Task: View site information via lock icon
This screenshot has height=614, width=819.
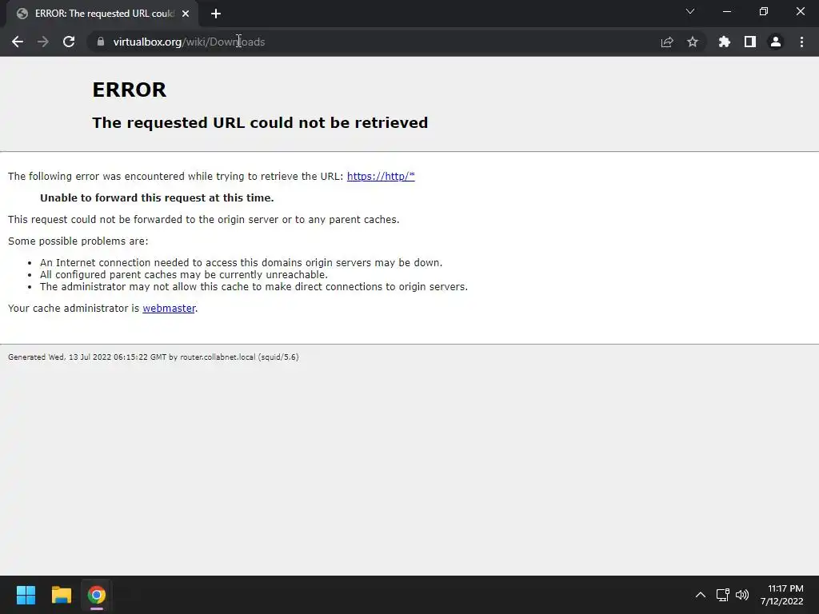Action: (x=101, y=42)
